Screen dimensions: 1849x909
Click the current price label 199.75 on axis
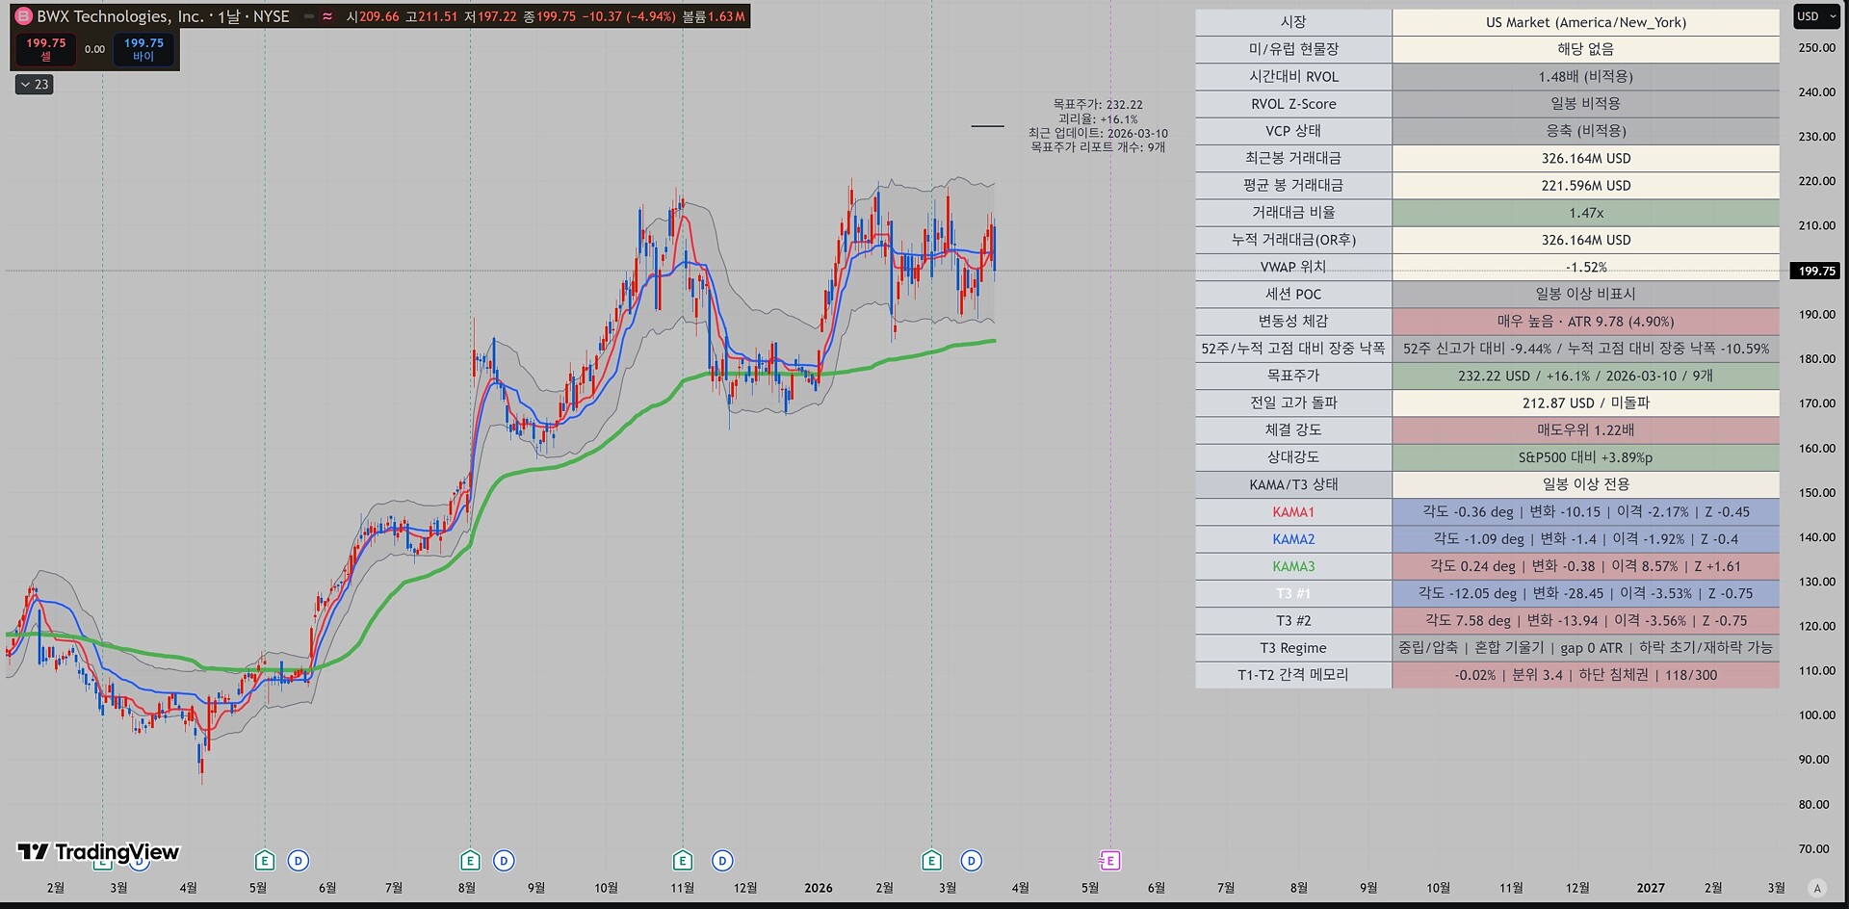pyautogui.click(x=1816, y=271)
